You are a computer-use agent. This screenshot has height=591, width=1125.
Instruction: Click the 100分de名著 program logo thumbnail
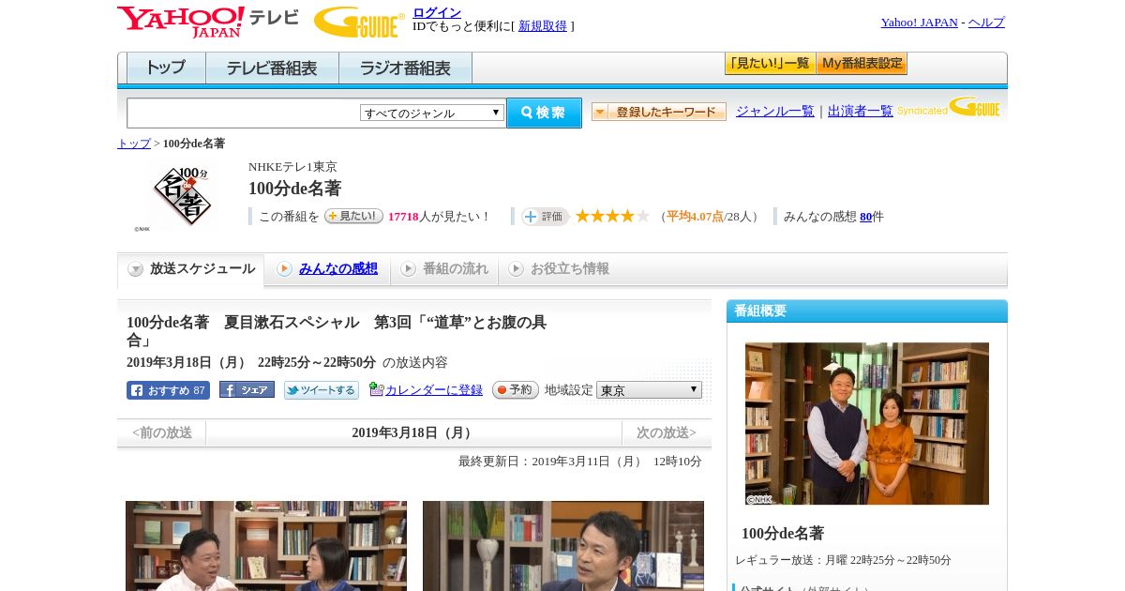tap(183, 197)
